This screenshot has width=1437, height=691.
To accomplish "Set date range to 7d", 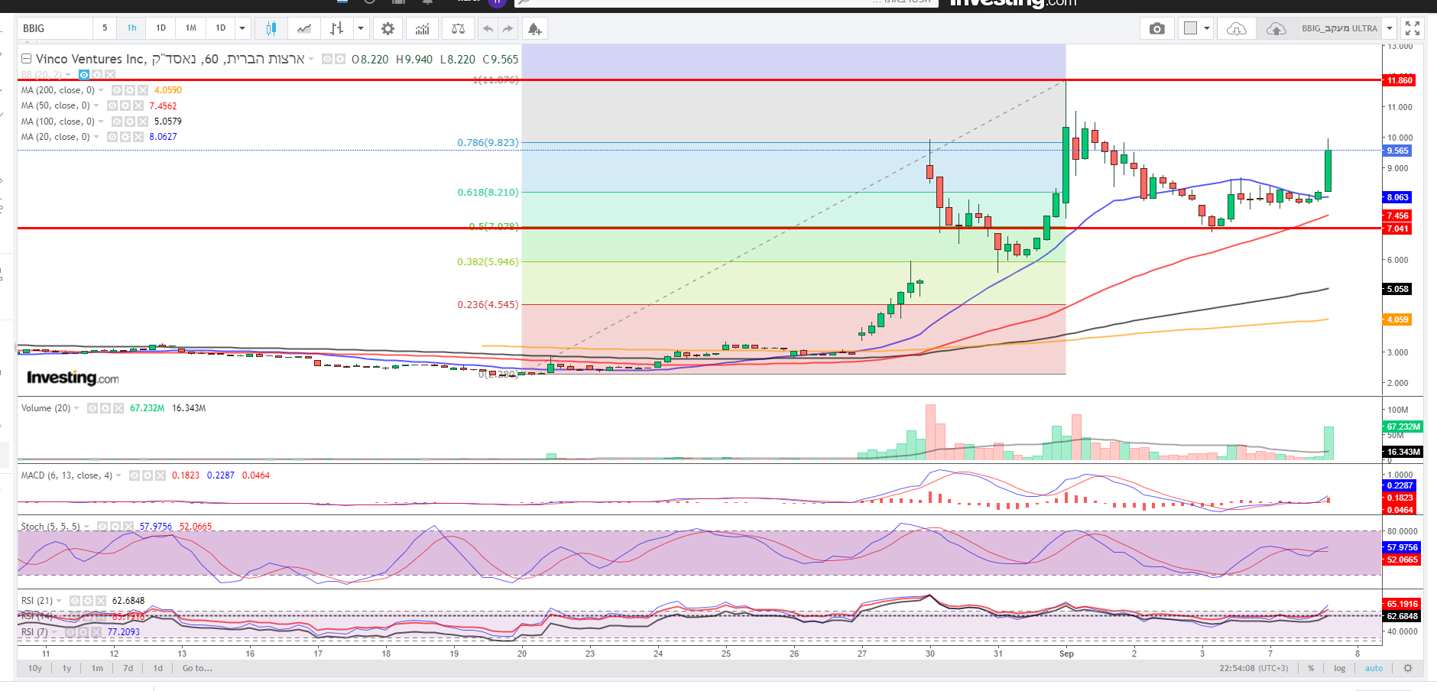I will 128,668.
